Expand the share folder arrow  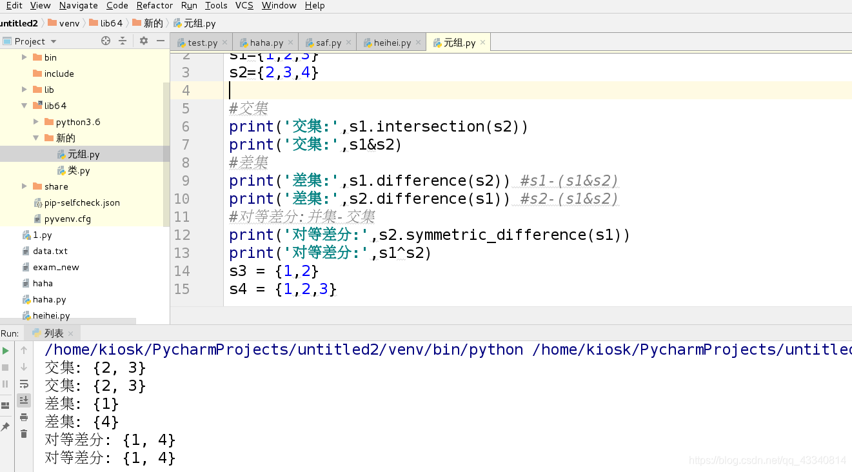(x=25, y=186)
